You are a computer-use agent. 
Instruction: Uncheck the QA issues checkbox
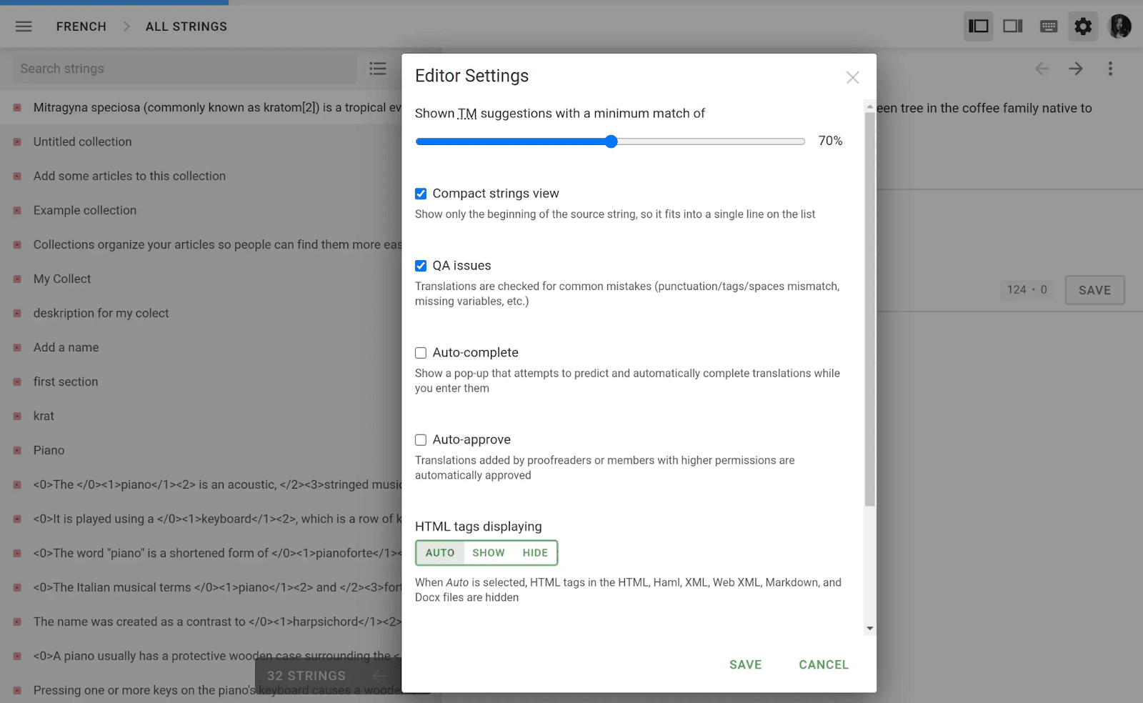421,266
